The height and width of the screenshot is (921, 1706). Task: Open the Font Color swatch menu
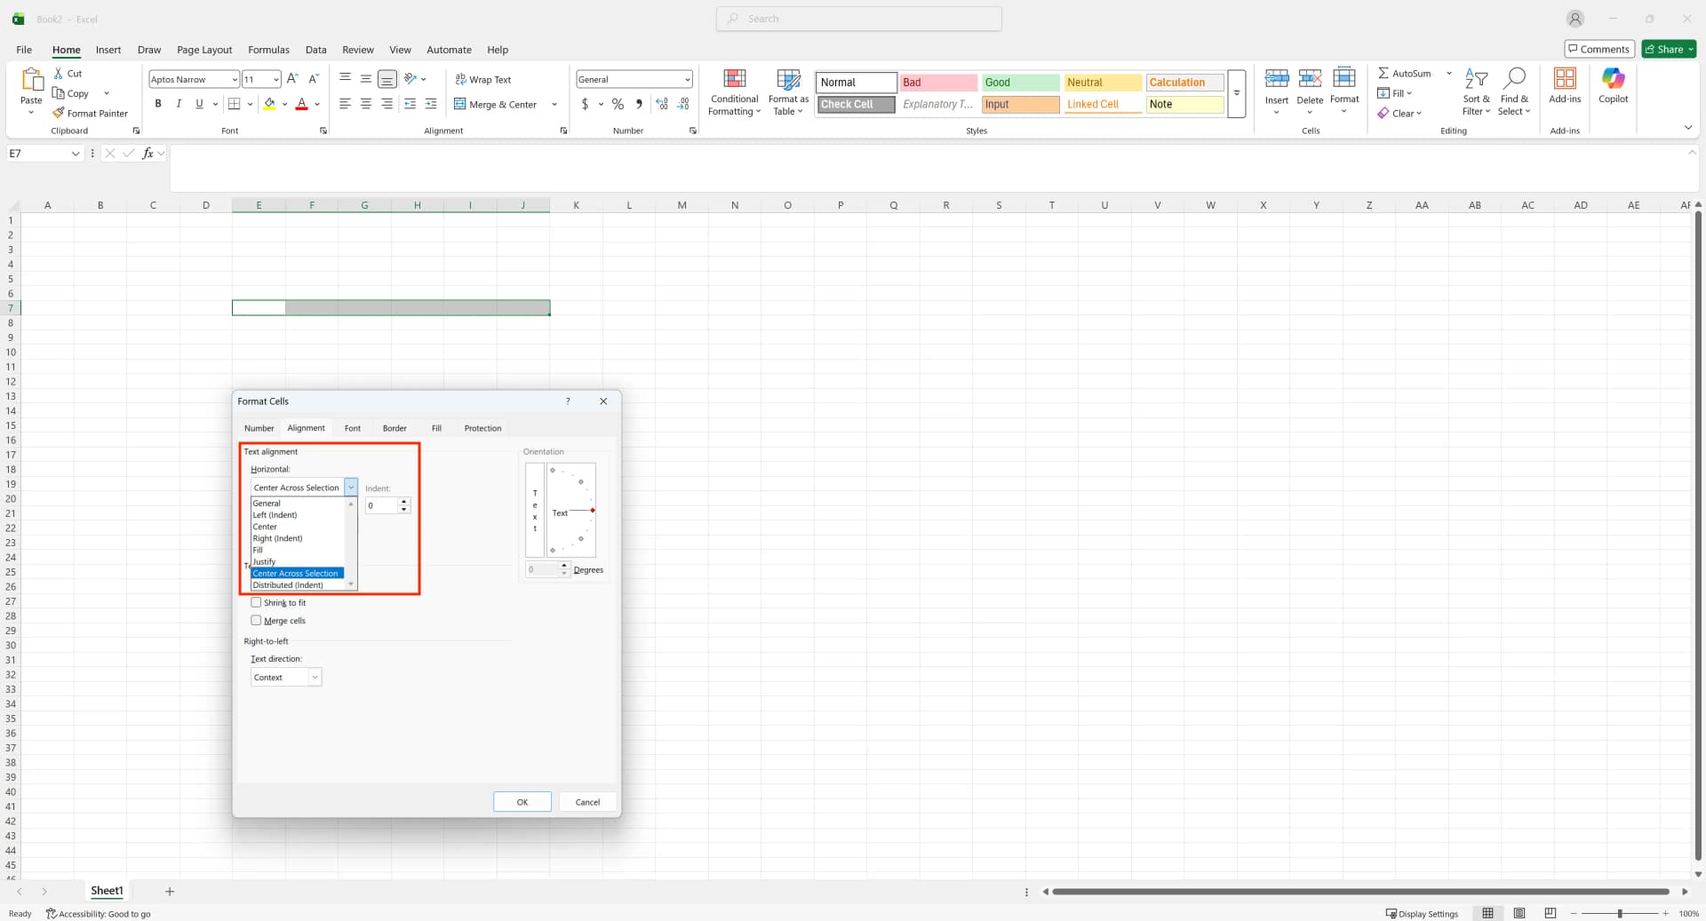click(317, 104)
